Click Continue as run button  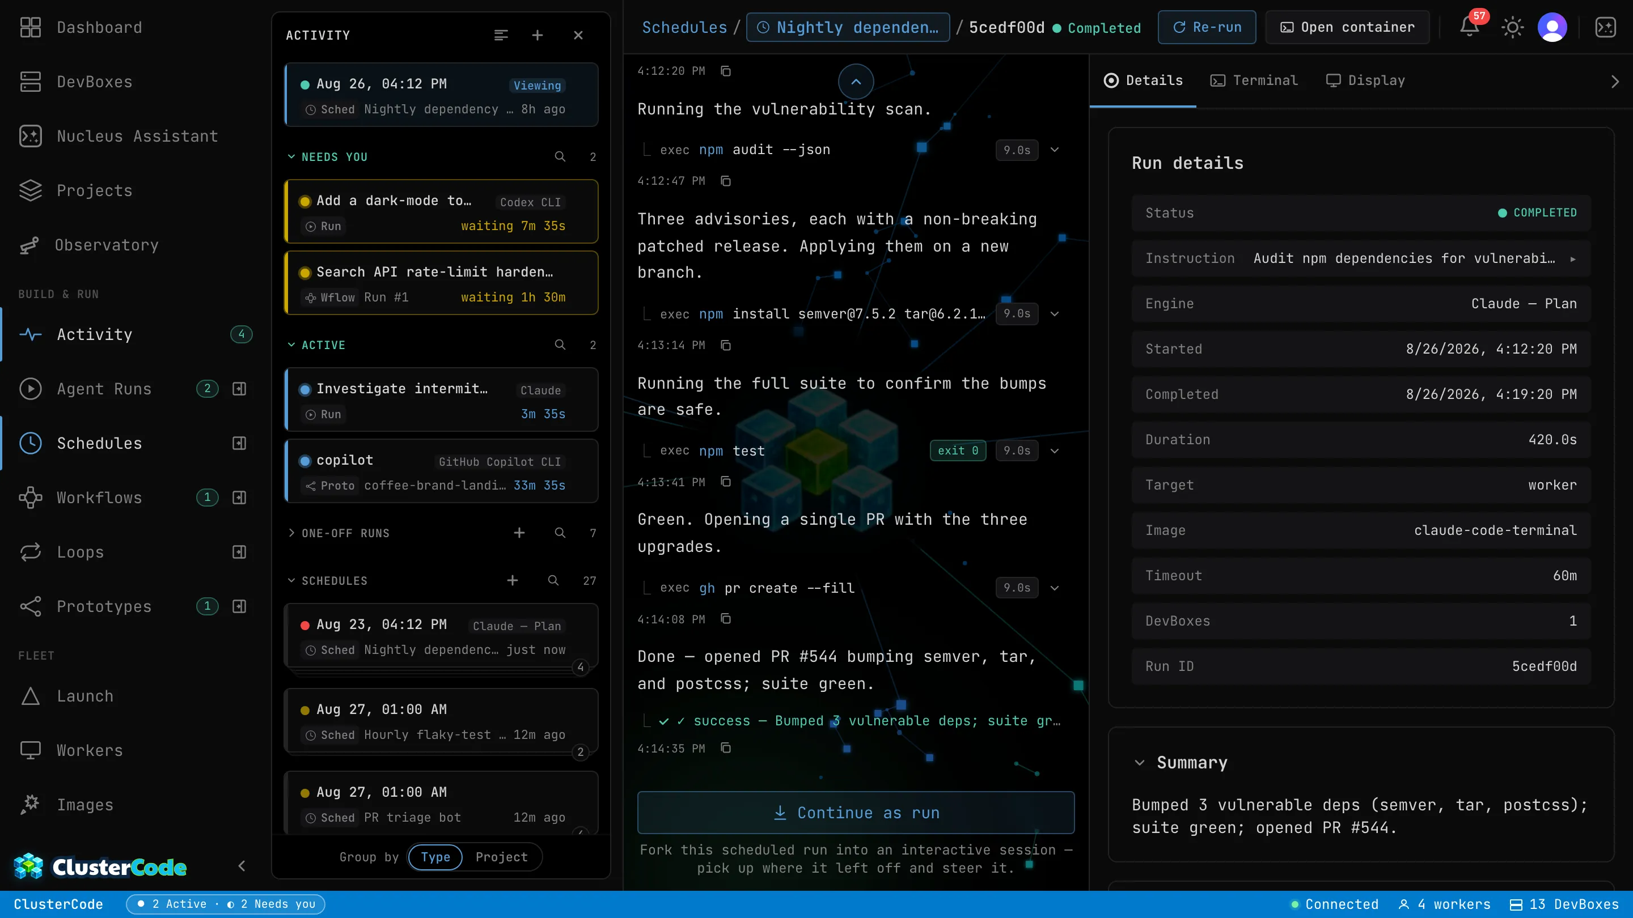click(856, 812)
